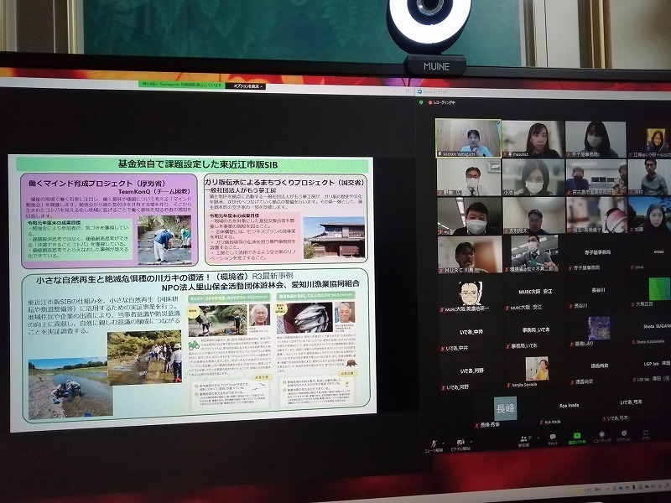
Task: Click the recording icon in toolbar
Action: [601, 434]
